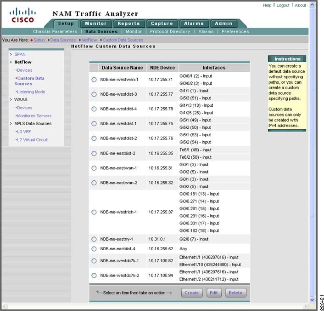Select the NDE-me-westrich-1 radio button
The width and height of the screenshot is (324, 311).
[x=94, y=212]
